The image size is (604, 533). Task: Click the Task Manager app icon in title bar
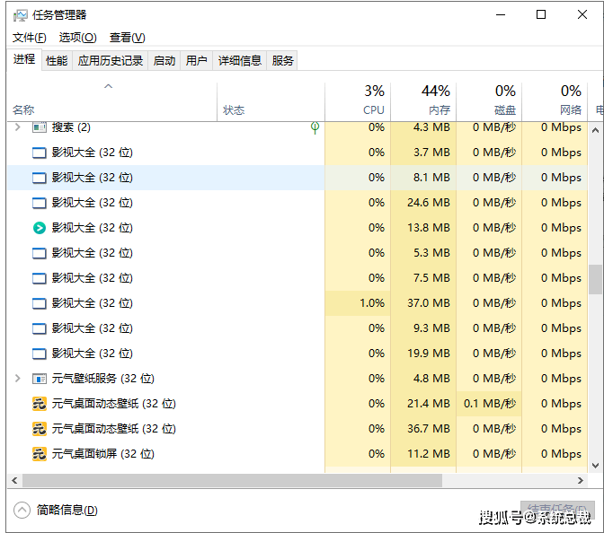point(20,15)
